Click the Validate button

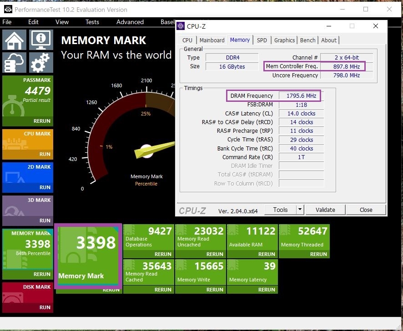click(325, 210)
